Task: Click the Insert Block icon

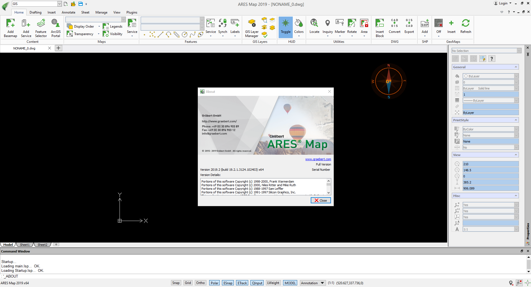Action: point(380,23)
